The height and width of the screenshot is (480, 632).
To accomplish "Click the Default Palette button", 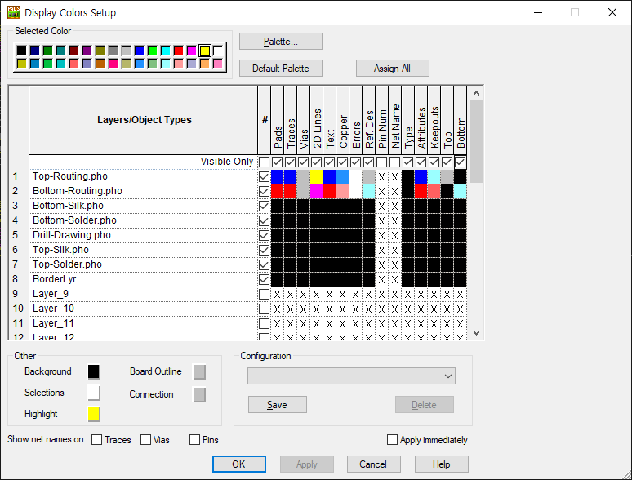I will 280,69.
